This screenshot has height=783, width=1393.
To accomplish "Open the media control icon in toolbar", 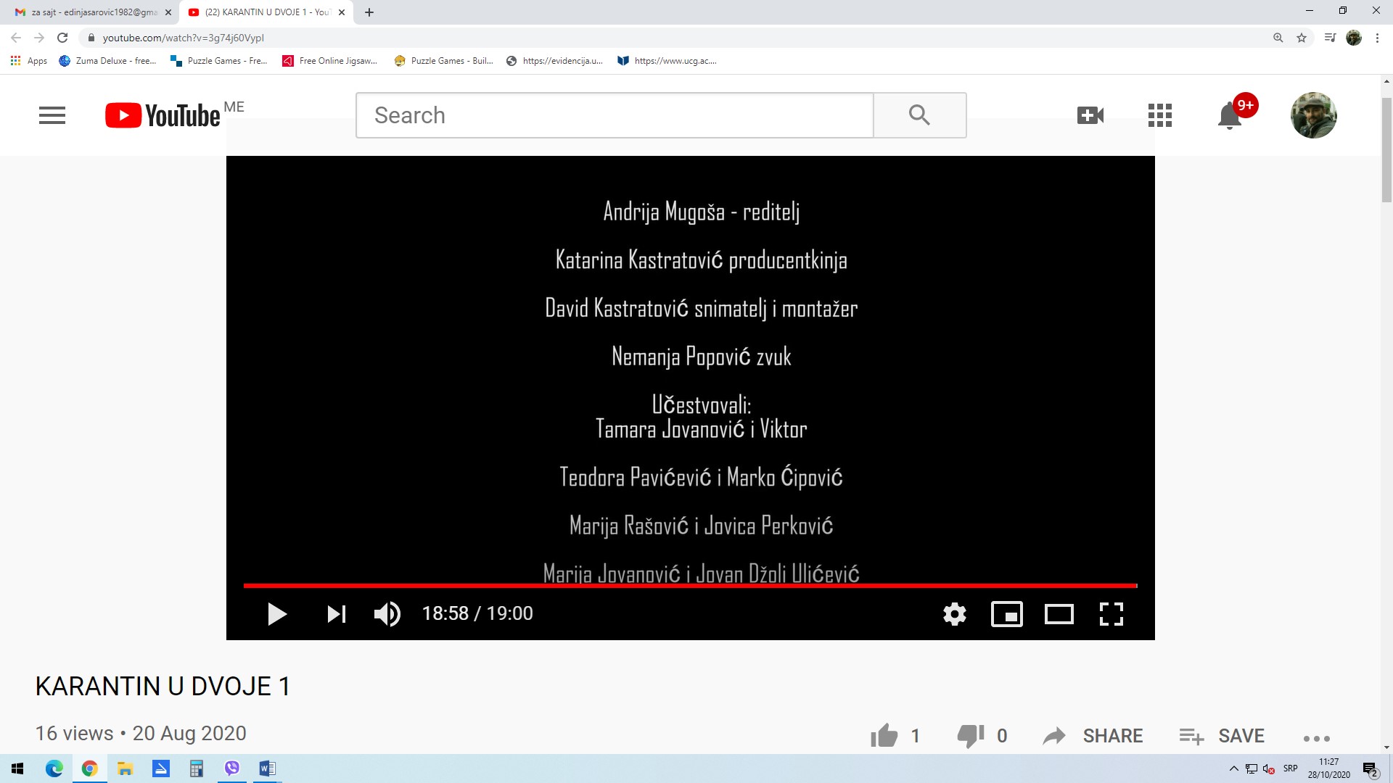I will click(1330, 38).
